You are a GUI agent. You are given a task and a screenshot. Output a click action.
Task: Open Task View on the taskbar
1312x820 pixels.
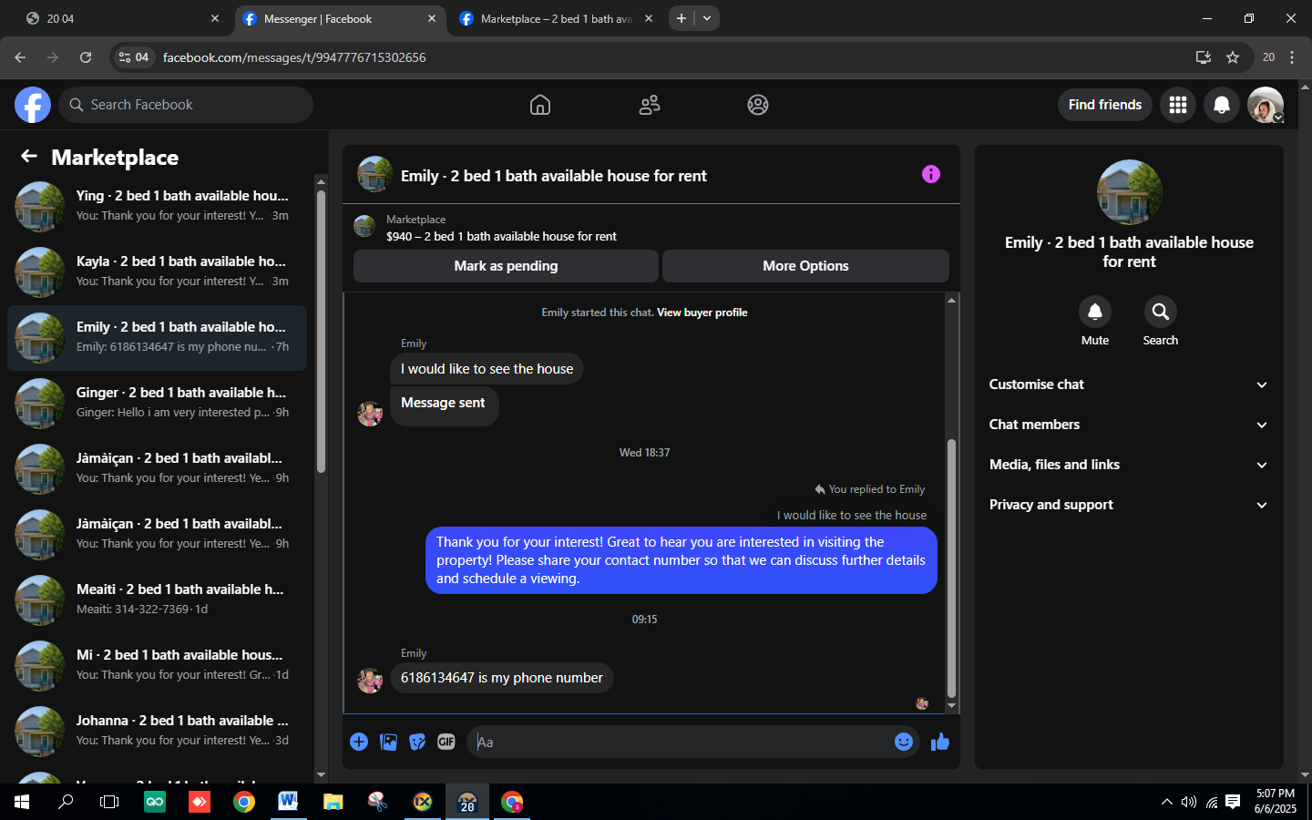(109, 802)
